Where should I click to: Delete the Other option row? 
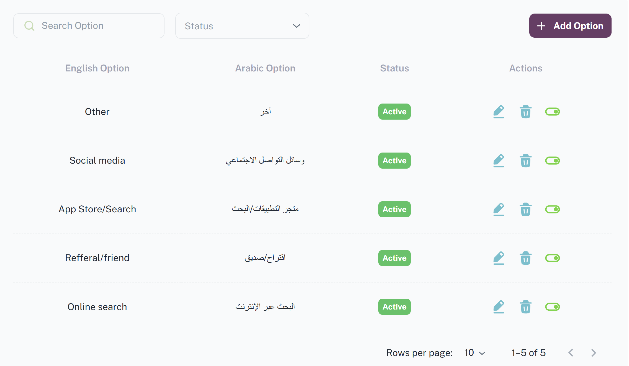pos(525,112)
